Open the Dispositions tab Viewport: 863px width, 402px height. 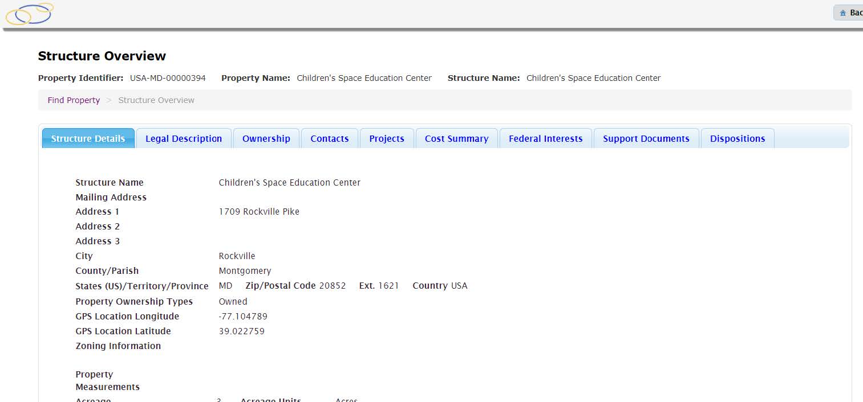738,138
